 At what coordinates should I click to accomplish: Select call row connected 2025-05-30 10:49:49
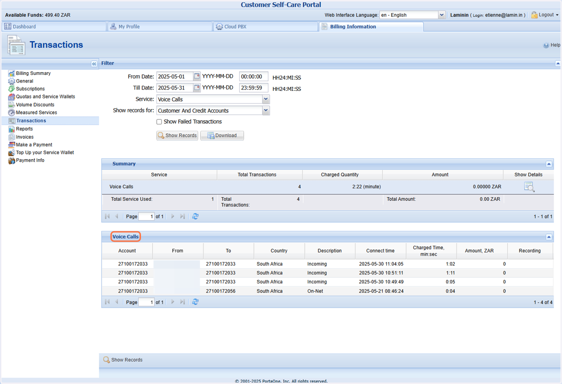click(327, 282)
